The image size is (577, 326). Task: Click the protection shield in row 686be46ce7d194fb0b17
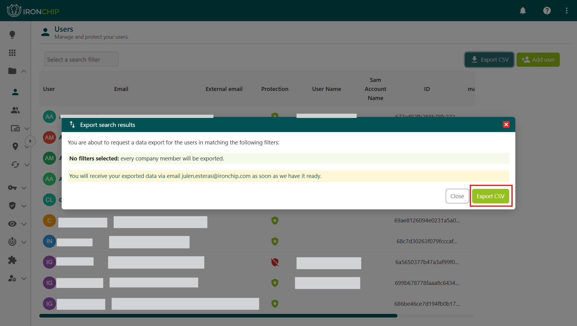point(275,304)
